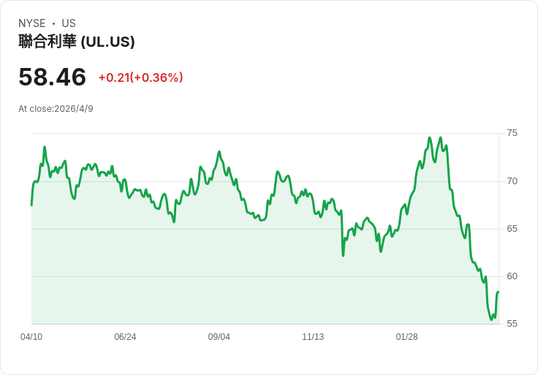
Task: Click the US market label
Action: point(69,23)
